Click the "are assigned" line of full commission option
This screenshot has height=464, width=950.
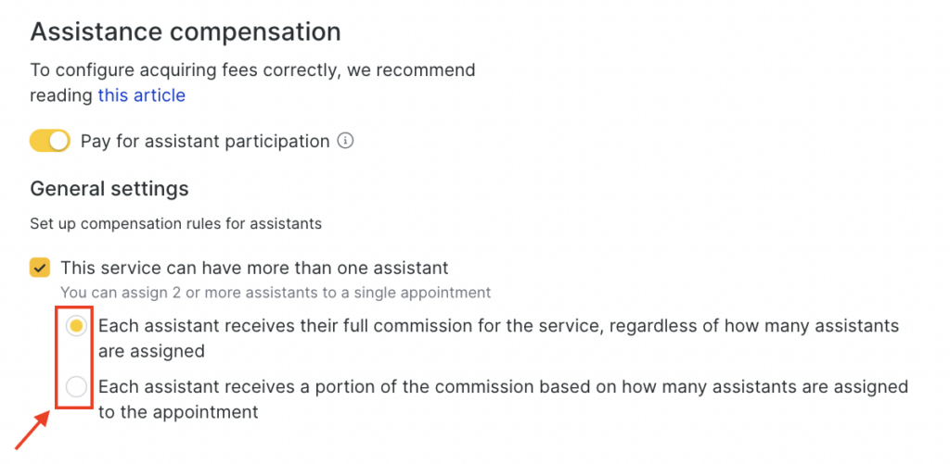[x=151, y=352]
